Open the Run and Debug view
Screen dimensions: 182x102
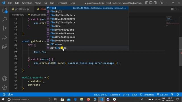point(5,38)
